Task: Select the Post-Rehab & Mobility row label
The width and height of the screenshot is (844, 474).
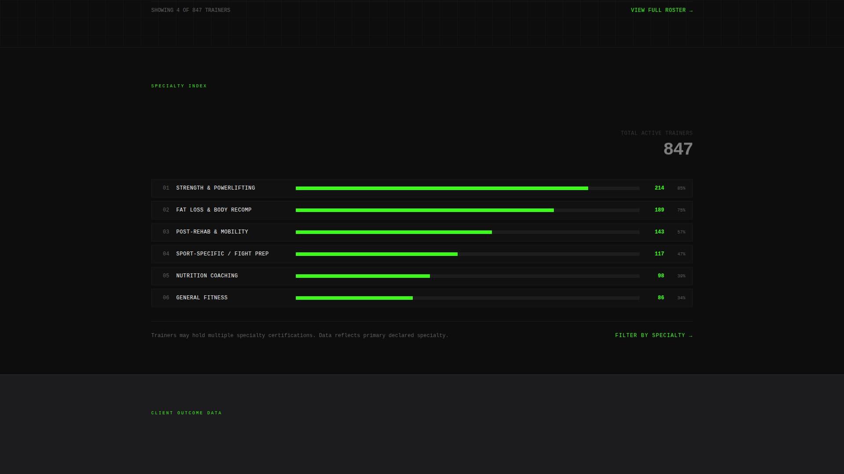Action: [x=212, y=232]
